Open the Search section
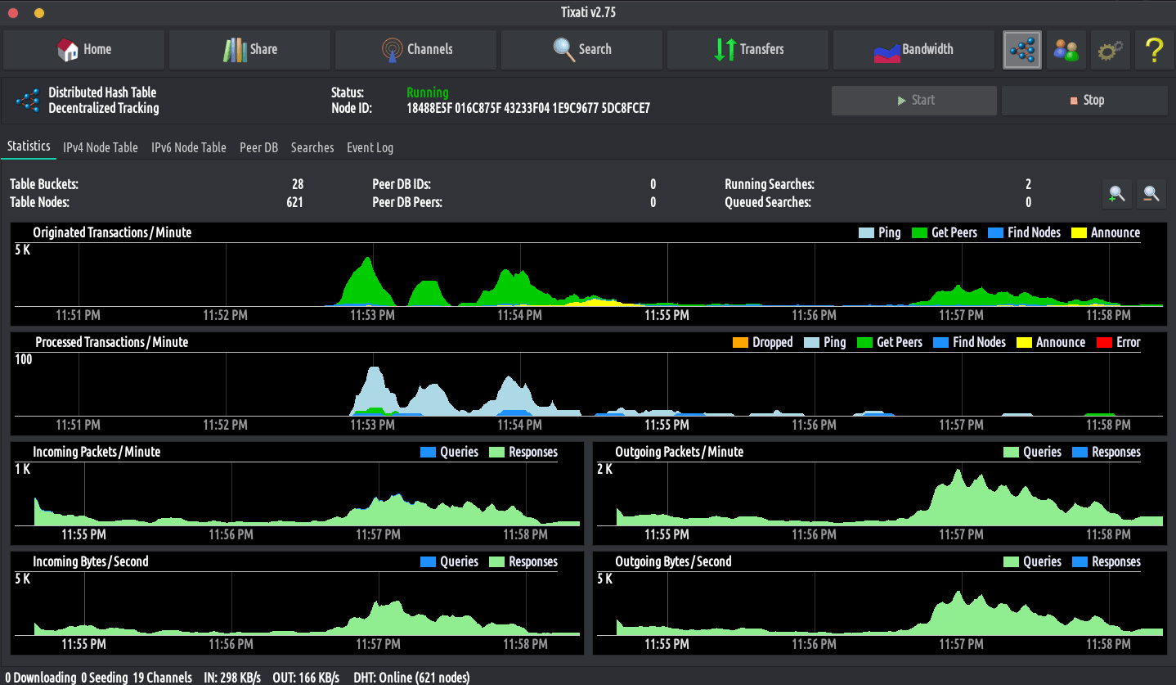Viewport: 1176px width, 685px height. (582, 50)
